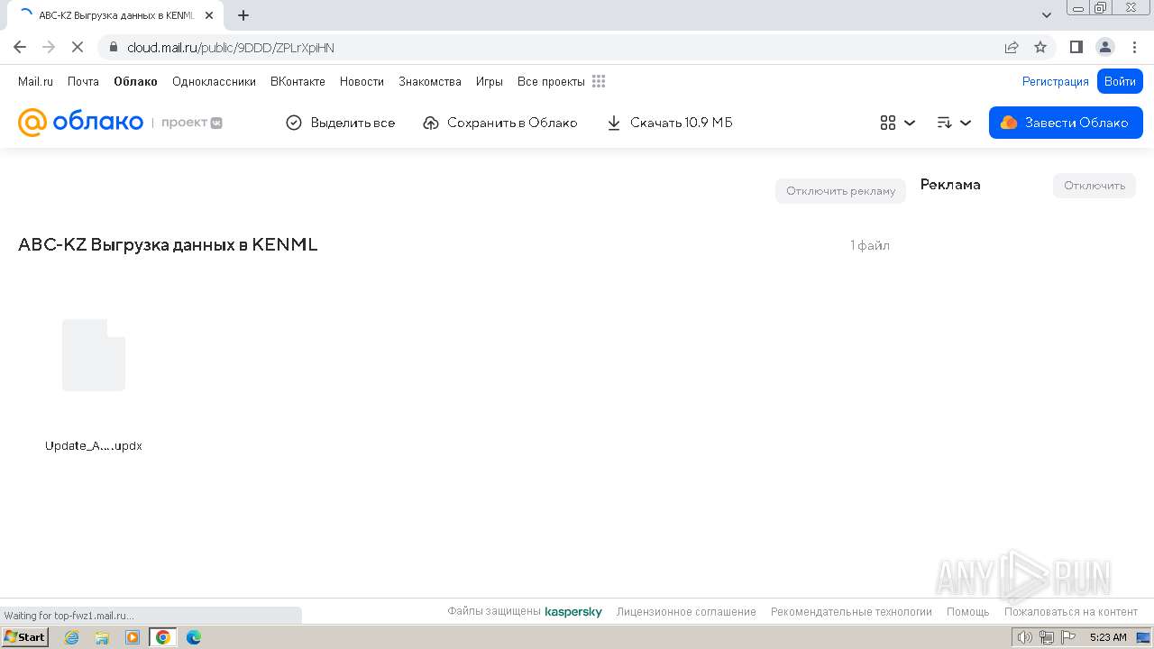Click Регистрация link

coord(1055,81)
